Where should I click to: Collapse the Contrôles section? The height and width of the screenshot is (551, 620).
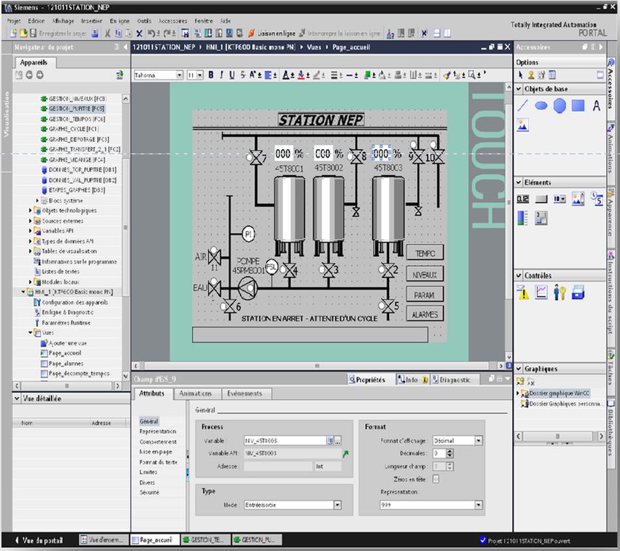click(519, 275)
